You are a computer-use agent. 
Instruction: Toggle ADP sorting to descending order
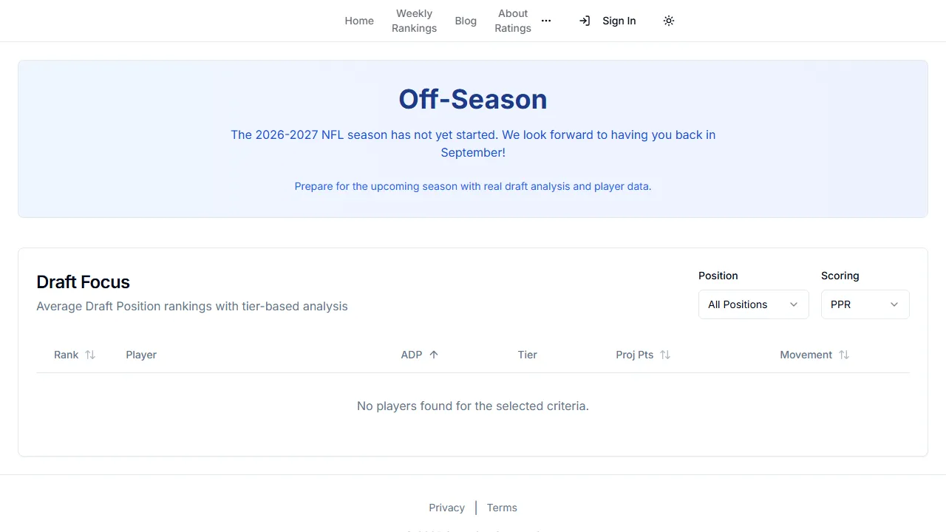click(x=435, y=355)
